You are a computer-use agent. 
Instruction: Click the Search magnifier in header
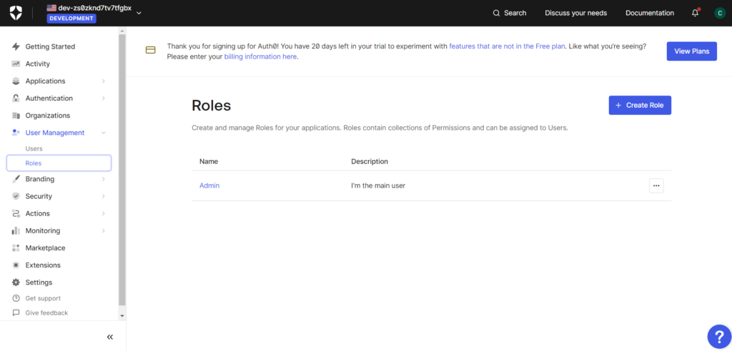[496, 13]
